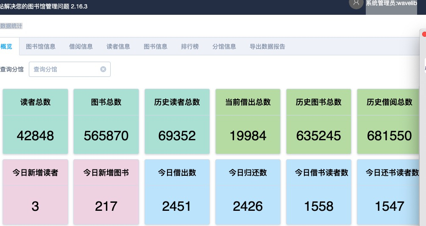This screenshot has width=426, height=226.
Task: Select the 历史借阅总数 card
Action: coord(389,122)
